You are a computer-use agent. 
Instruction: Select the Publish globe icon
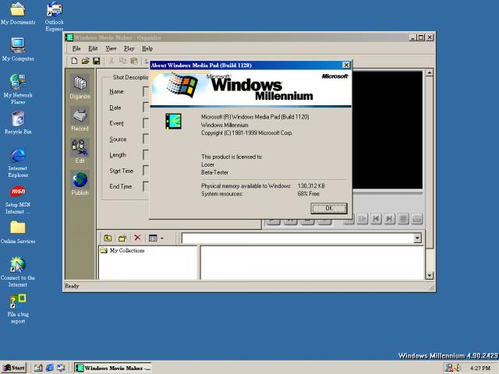point(80,183)
